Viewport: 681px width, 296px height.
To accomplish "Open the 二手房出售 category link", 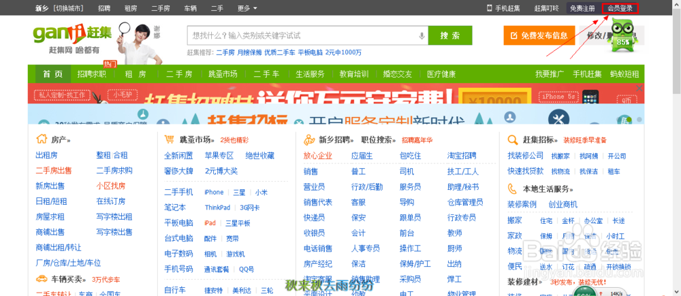I will click(x=54, y=171).
